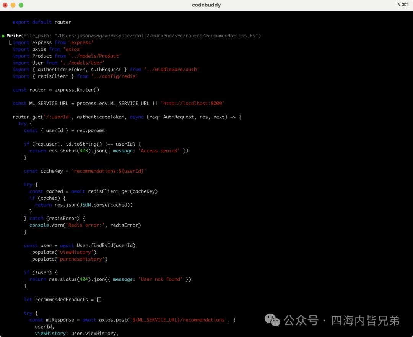Click the ⌥⌘1 shortcut indicator
Screen dimensions: 413x337
(x=403, y=5)
